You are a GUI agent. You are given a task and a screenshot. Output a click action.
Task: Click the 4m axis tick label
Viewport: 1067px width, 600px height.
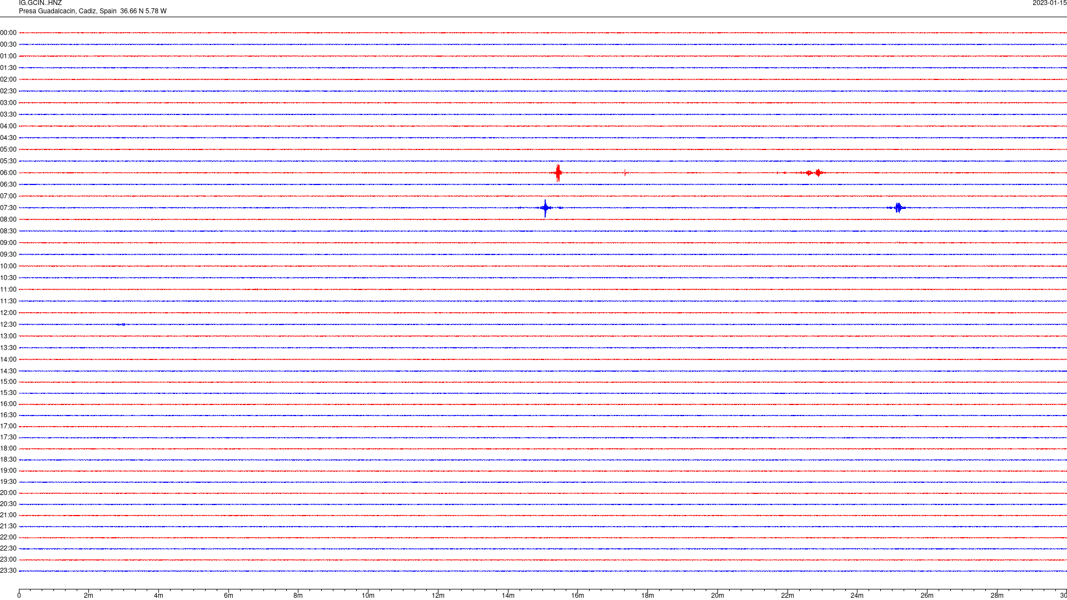tap(158, 596)
